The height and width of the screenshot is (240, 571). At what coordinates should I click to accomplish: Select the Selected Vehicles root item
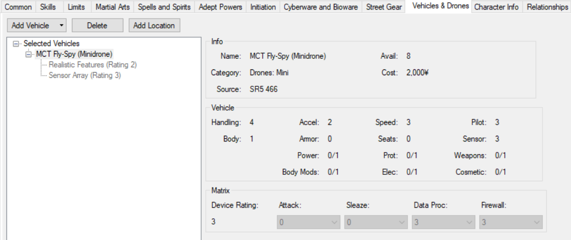coord(51,44)
